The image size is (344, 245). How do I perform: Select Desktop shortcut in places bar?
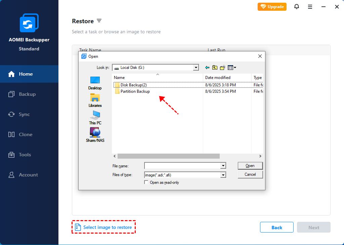[x=95, y=83]
